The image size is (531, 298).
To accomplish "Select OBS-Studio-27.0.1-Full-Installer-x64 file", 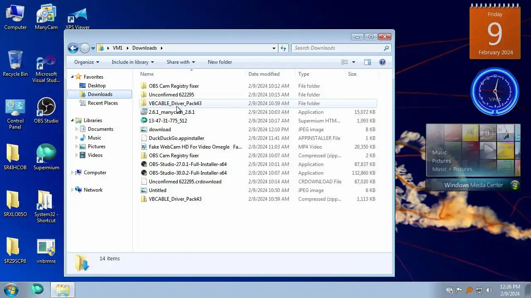I will 257,164.
